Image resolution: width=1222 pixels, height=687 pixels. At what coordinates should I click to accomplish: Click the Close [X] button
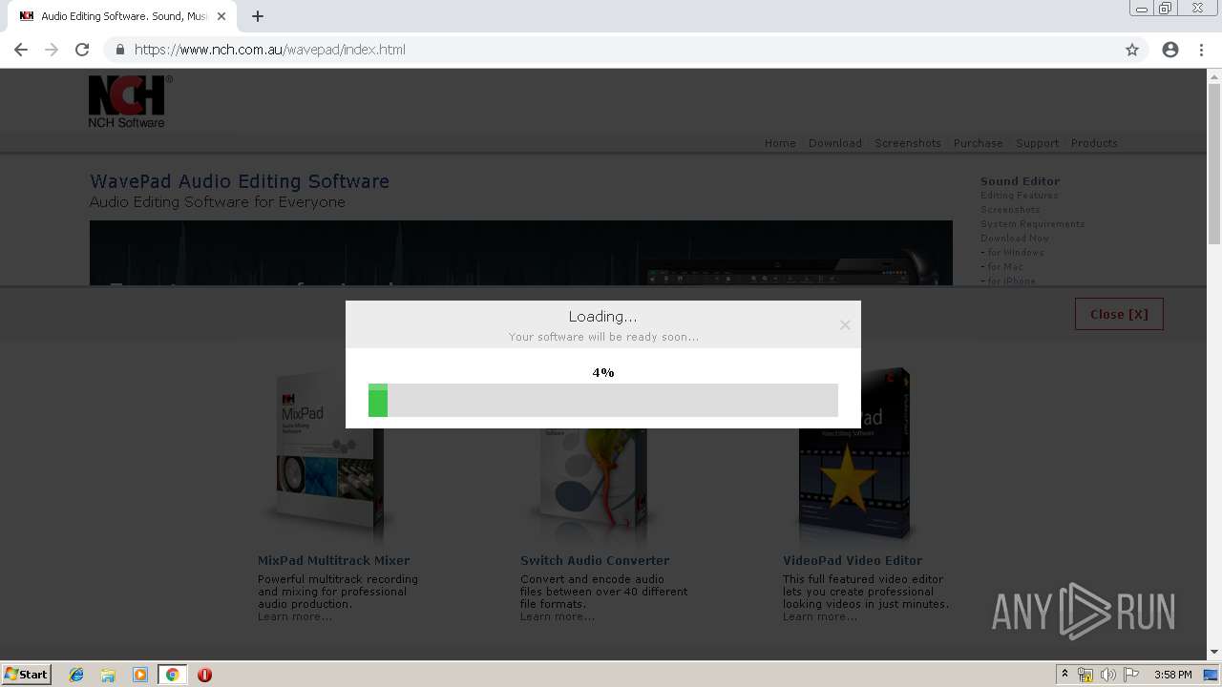pyautogui.click(x=1119, y=314)
